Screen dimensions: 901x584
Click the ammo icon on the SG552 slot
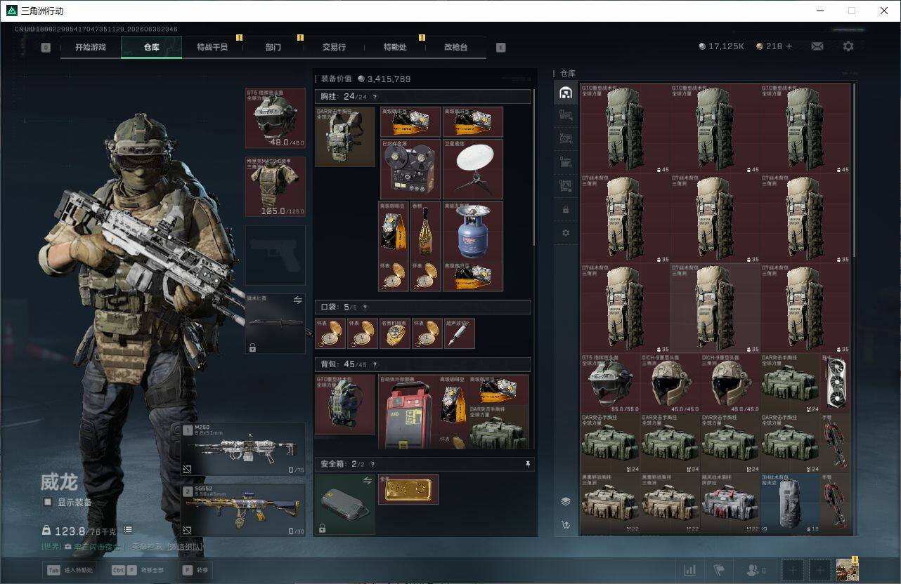188,530
